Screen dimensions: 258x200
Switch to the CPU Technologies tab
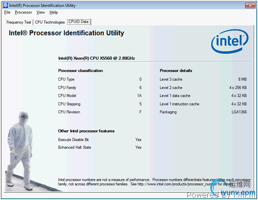coord(49,22)
